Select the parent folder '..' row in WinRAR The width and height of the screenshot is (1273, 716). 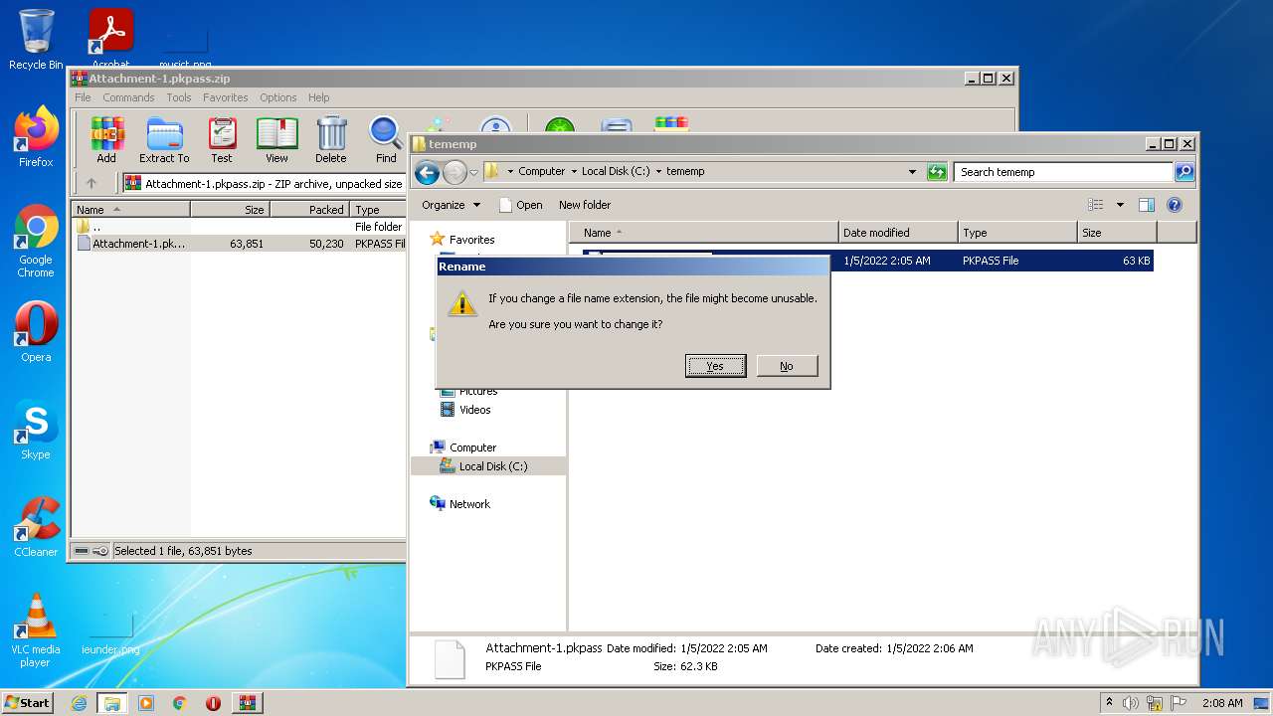(239, 227)
